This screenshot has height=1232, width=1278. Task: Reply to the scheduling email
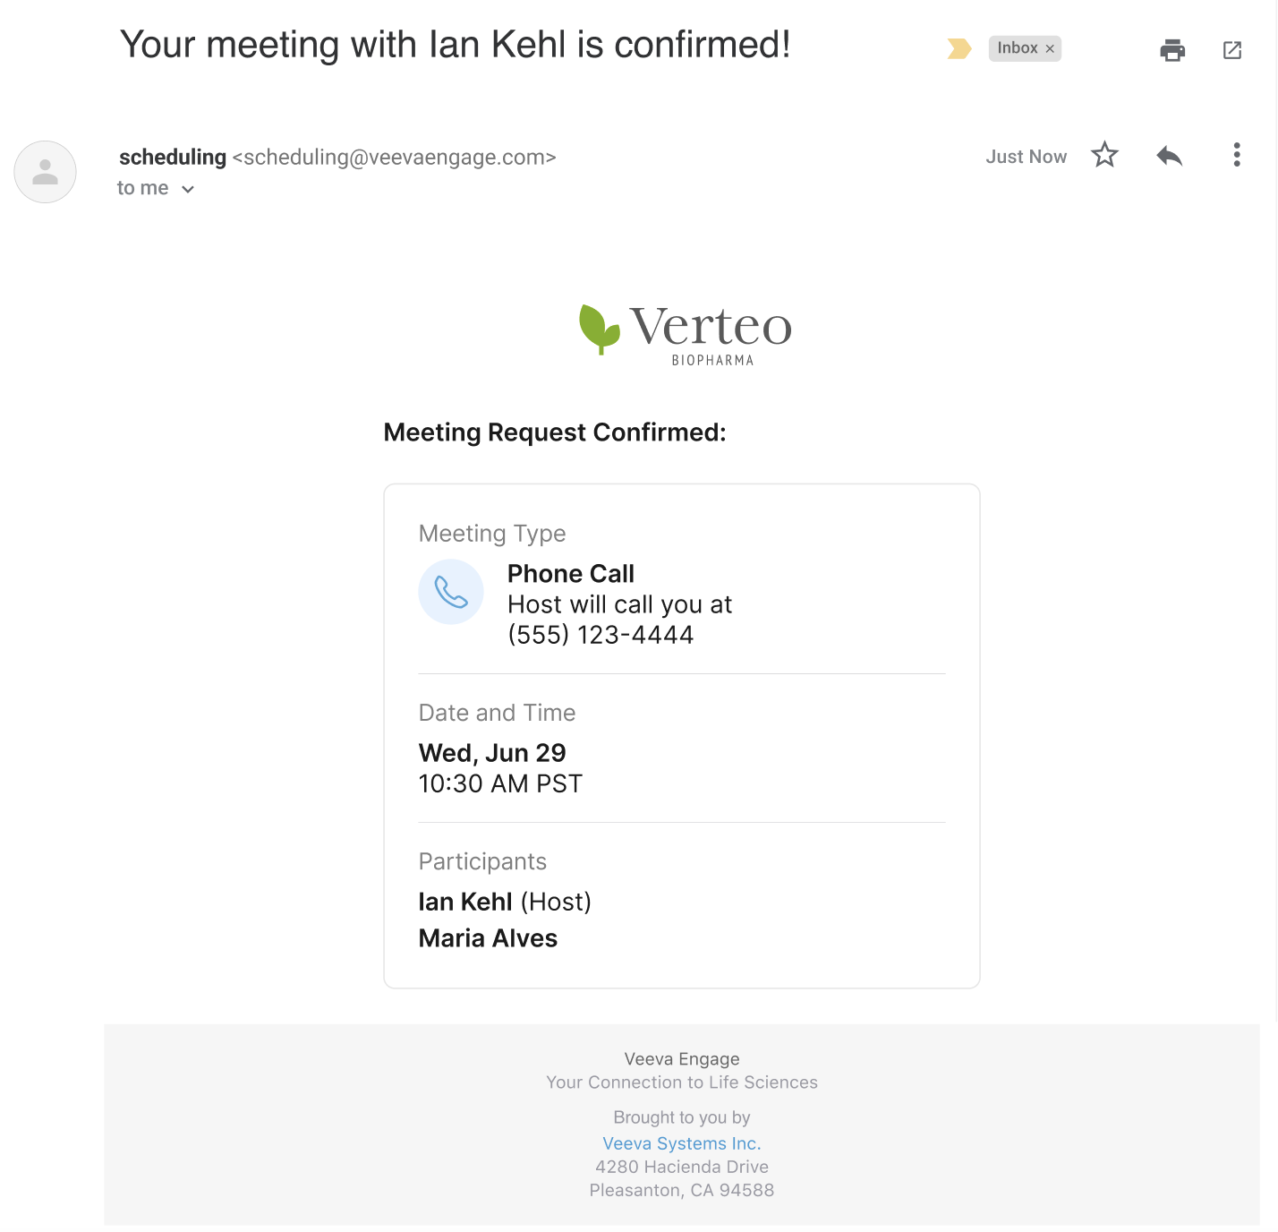(x=1170, y=156)
